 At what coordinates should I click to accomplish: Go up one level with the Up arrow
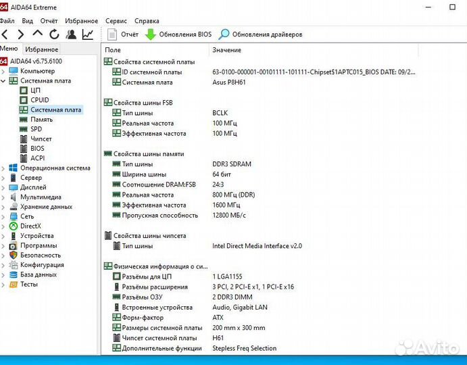point(37,34)
